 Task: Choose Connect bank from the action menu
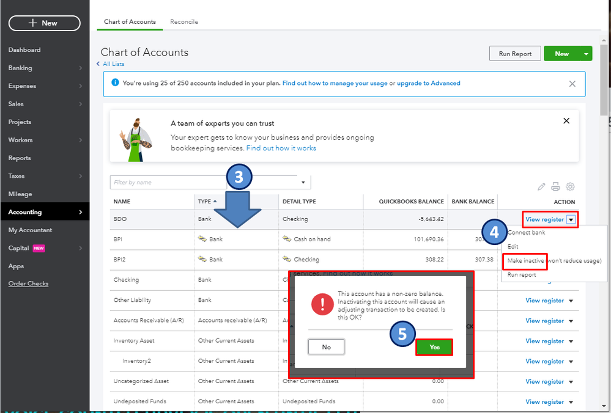(526, 232)
